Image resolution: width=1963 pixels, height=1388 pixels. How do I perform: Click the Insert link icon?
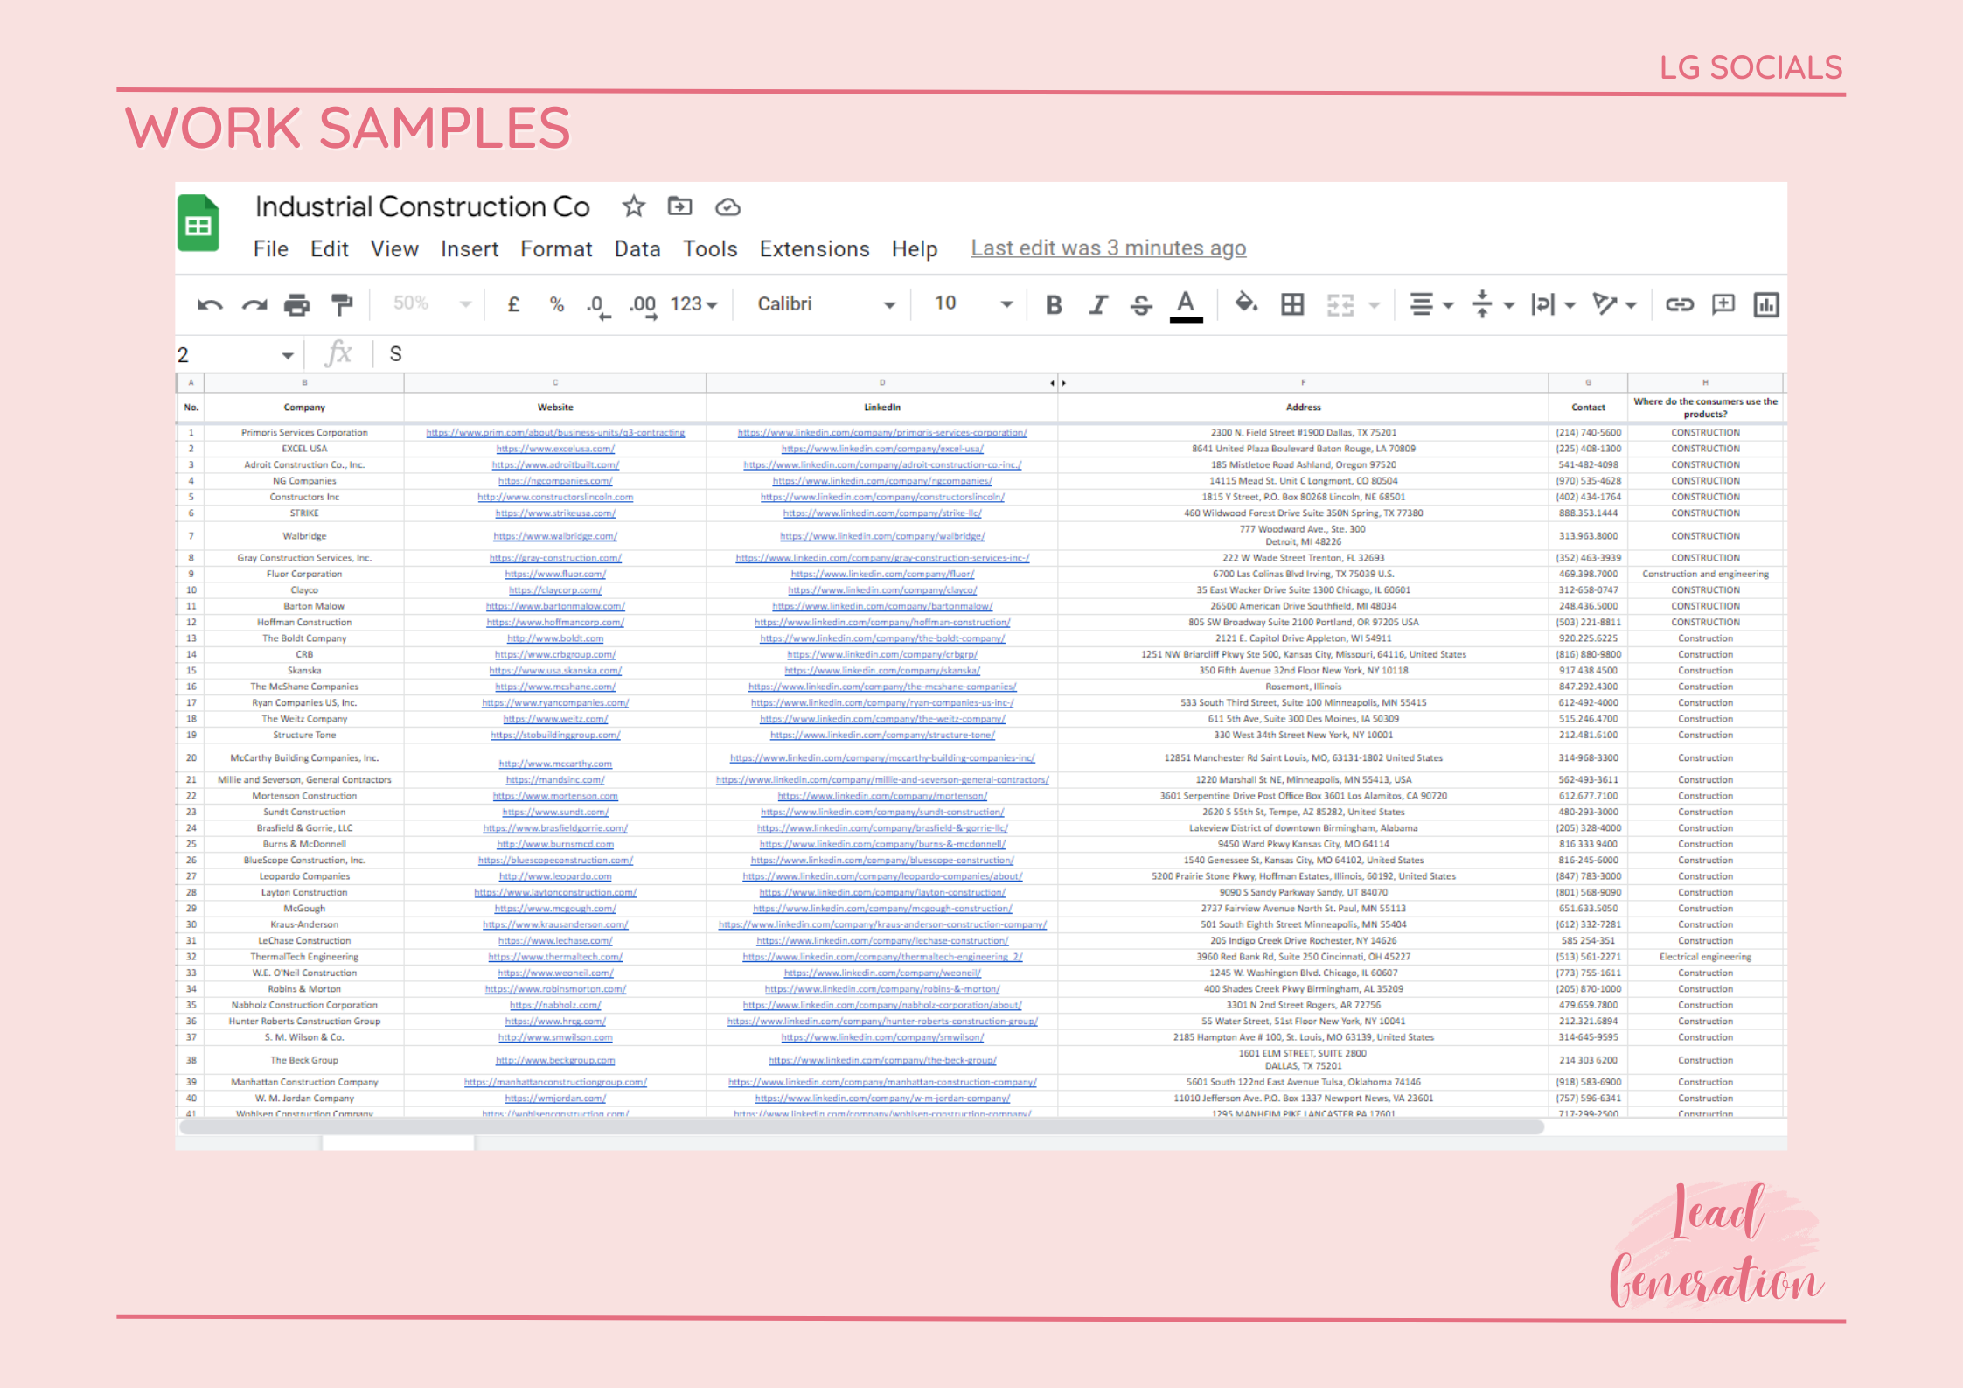(x=1679, y=304)
